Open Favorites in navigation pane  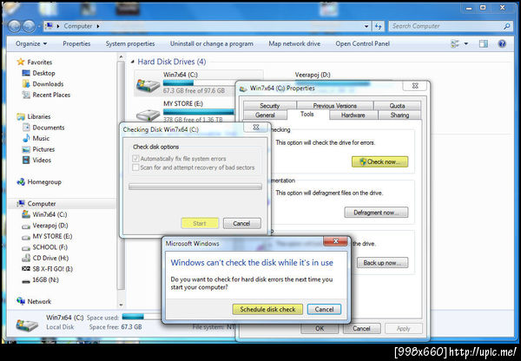tap(40, 62)
